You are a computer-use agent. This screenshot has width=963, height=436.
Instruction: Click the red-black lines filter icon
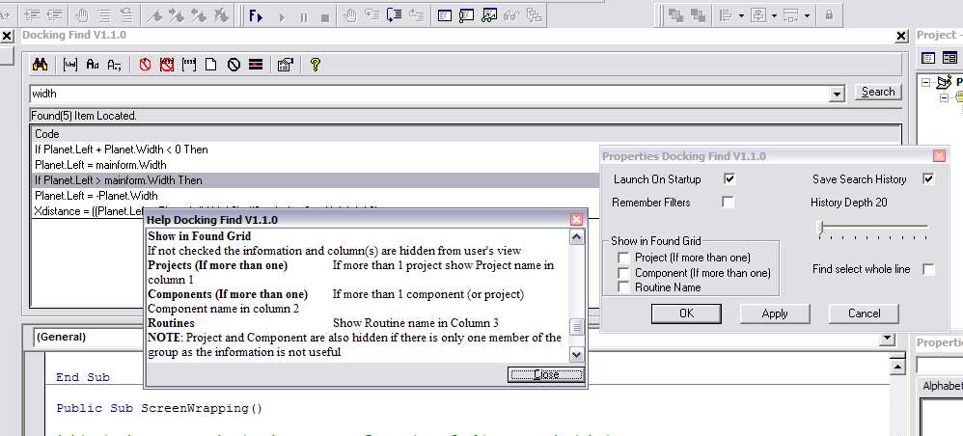255,65
